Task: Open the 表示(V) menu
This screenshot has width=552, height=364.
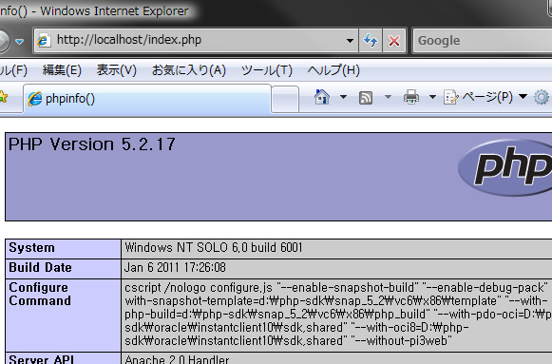Action: tap(117, 70)
